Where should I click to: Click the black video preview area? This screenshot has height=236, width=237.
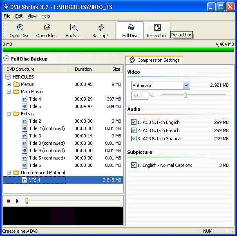click(63, 216)
